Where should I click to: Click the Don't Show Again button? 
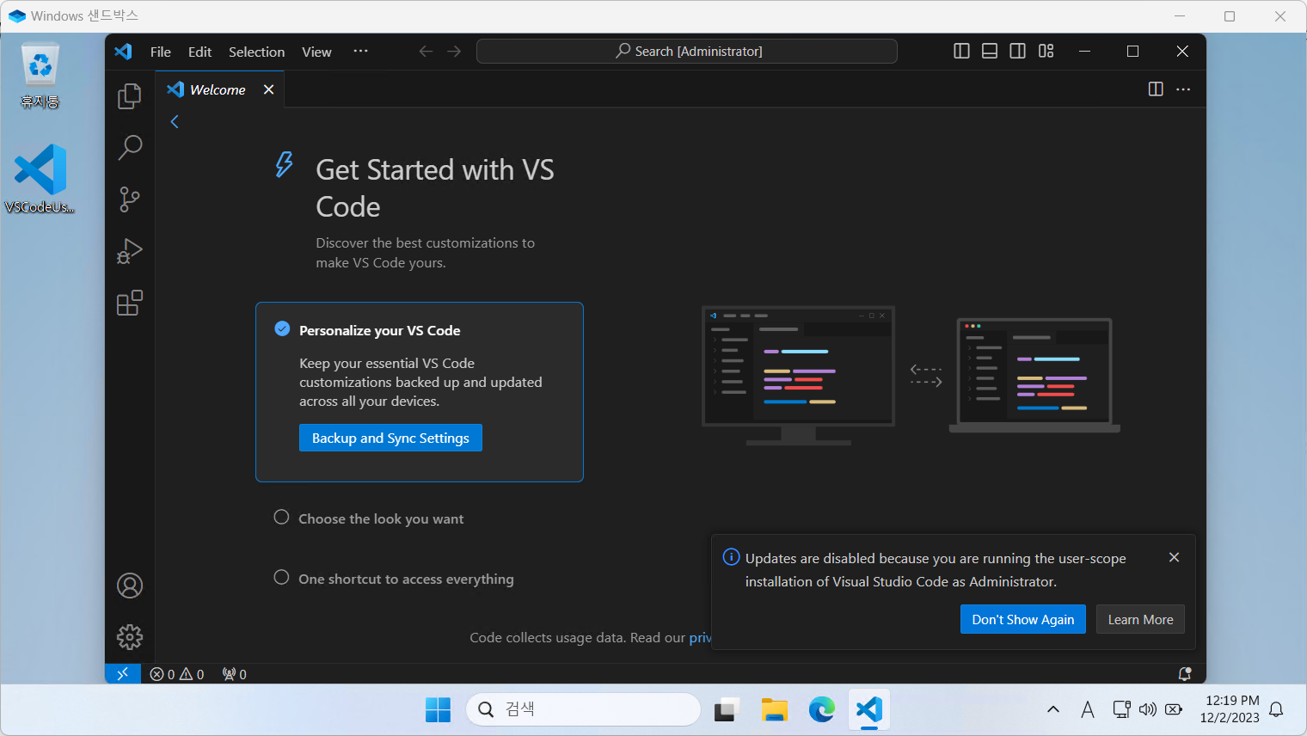click(1023, 619)
